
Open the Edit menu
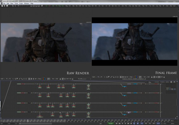(8, 3)
